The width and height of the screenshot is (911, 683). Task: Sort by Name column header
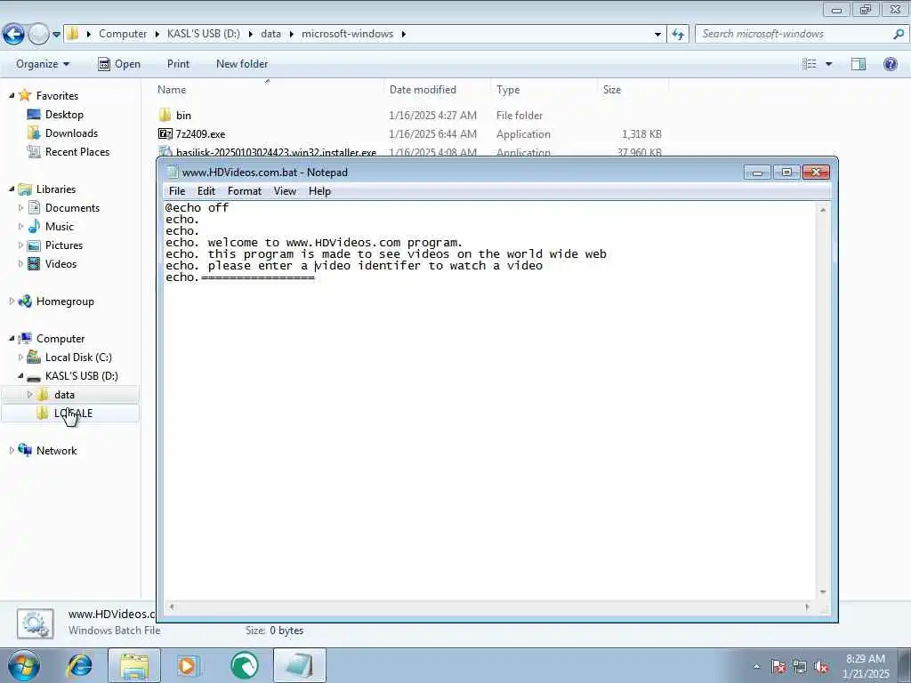point(172,90)
